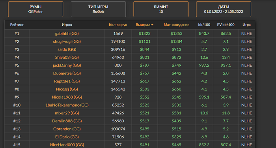
Task: Open player Nicola1988 (GG) profile
Action: (x=67, y=97)
